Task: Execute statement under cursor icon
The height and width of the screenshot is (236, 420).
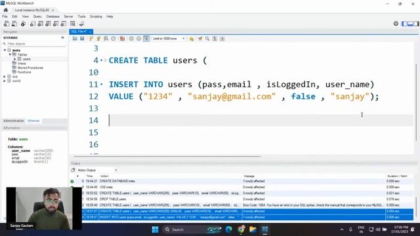Action: click(98, 39)
